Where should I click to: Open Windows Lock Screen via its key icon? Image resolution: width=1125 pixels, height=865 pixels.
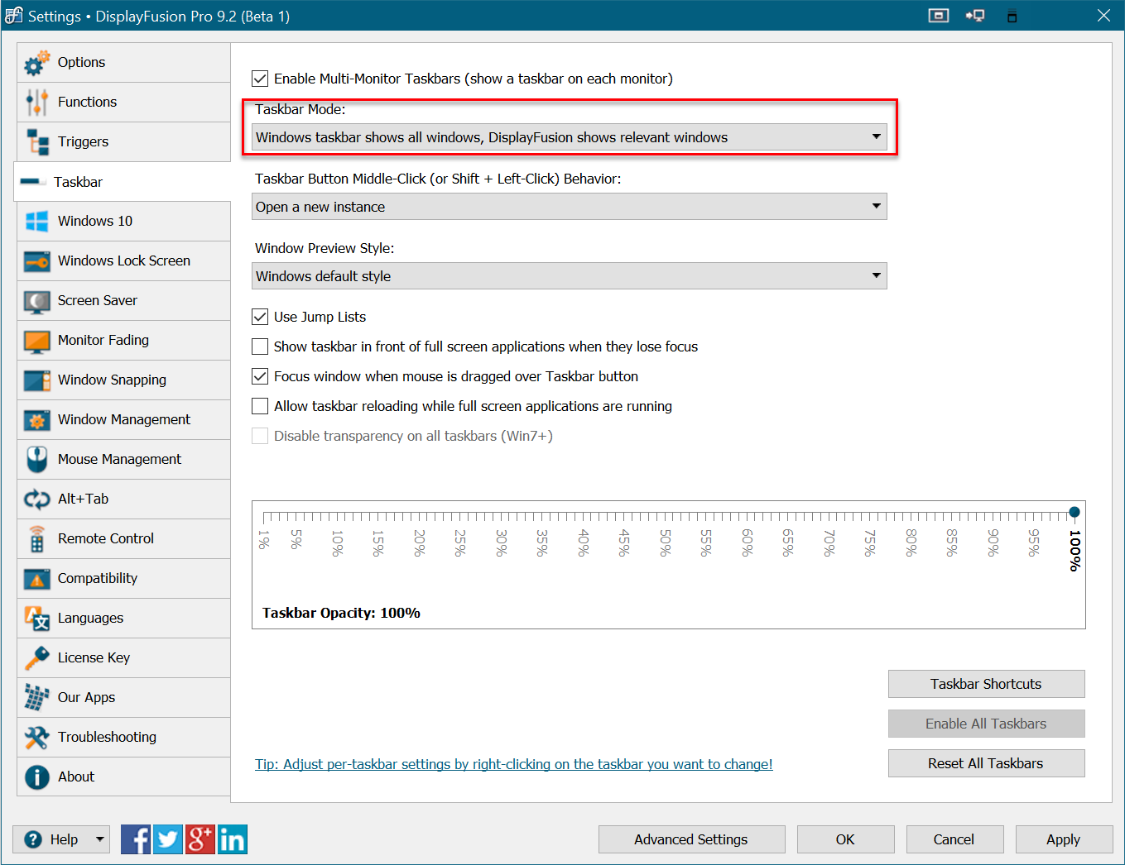37,261
